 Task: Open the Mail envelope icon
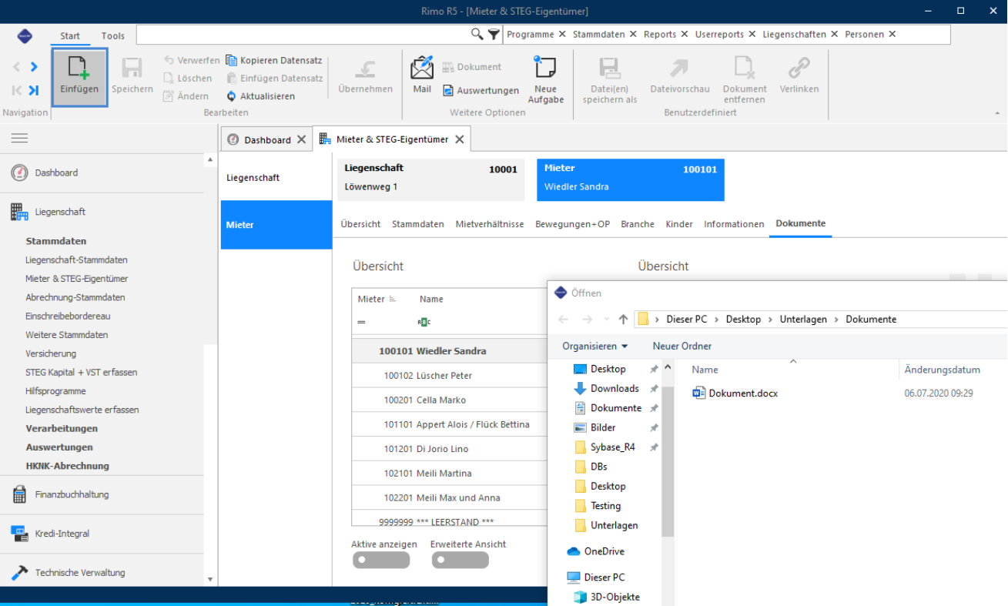[x=422, y=69]
